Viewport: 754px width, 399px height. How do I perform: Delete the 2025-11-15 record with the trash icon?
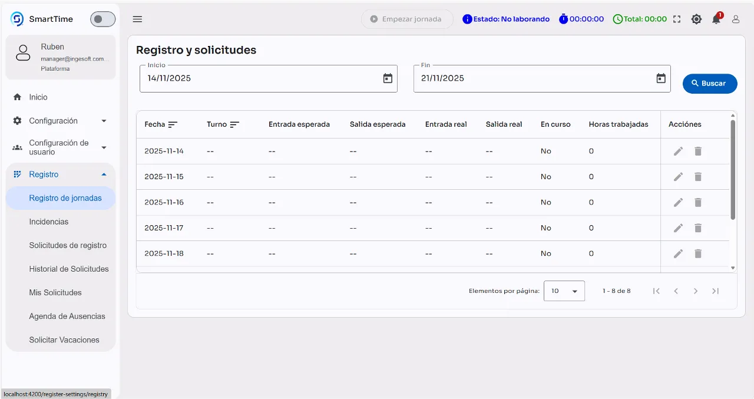click(x=698, y=176)
